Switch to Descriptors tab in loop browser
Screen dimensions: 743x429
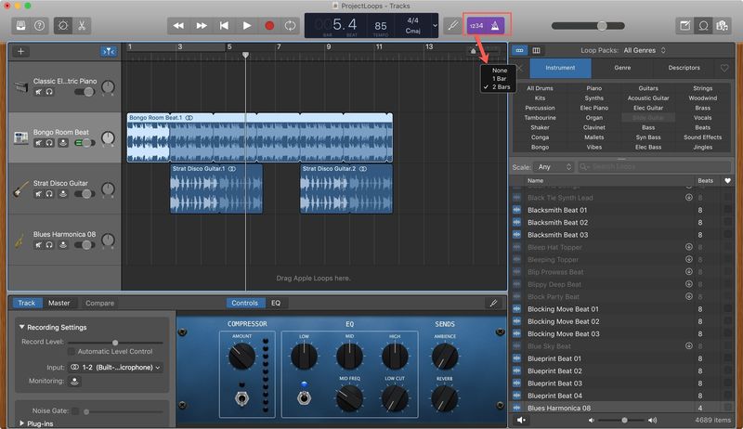684,68
